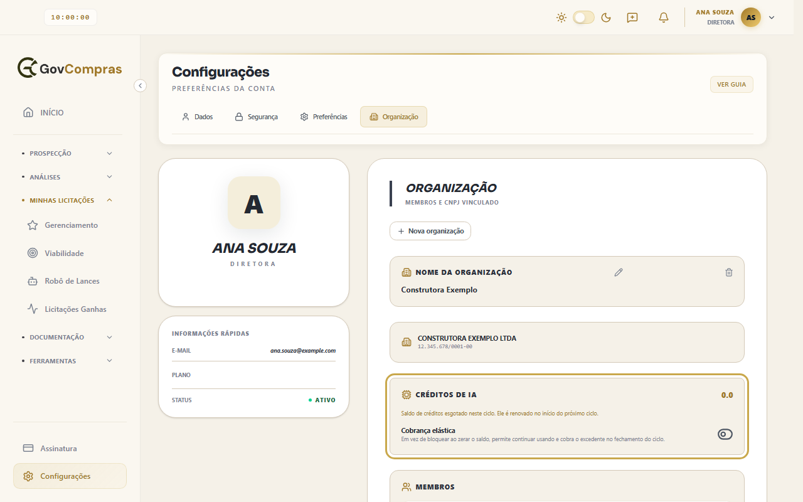The height and width of the screenshot is (502, 803).
Task: Enable Cobrança elástica toggle
Action: [725, 434]
